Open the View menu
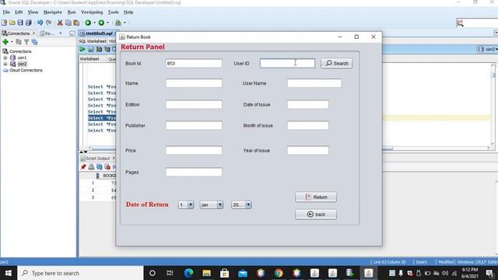 [x=33, y=12]
